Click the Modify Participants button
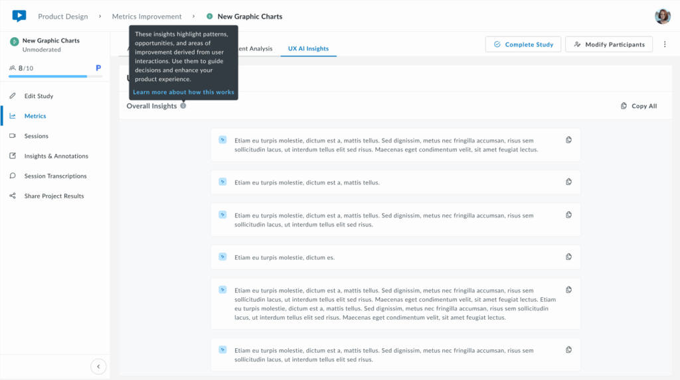This screenshot has width=680, height=380. pos(608,44)
